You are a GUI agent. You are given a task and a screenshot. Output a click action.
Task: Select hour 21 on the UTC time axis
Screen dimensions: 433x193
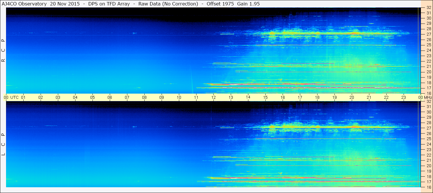369,97
